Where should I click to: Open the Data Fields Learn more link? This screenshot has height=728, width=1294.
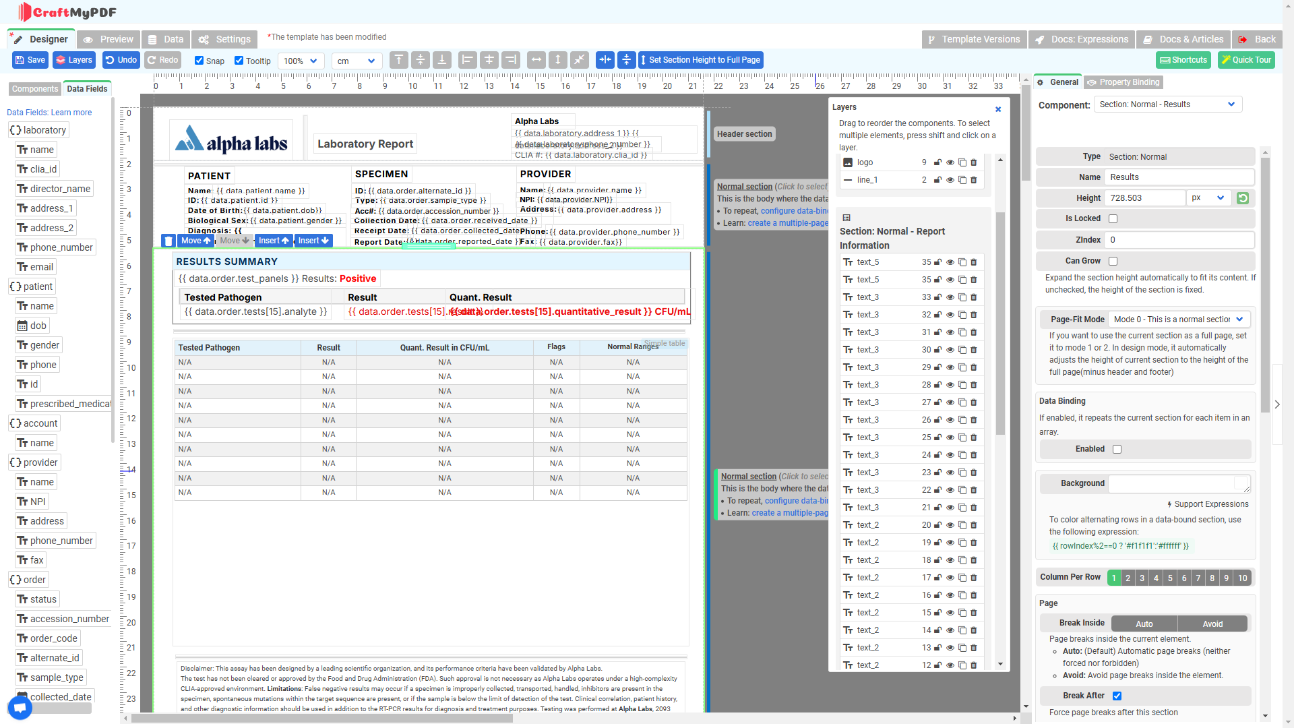[x=71, y=113]
